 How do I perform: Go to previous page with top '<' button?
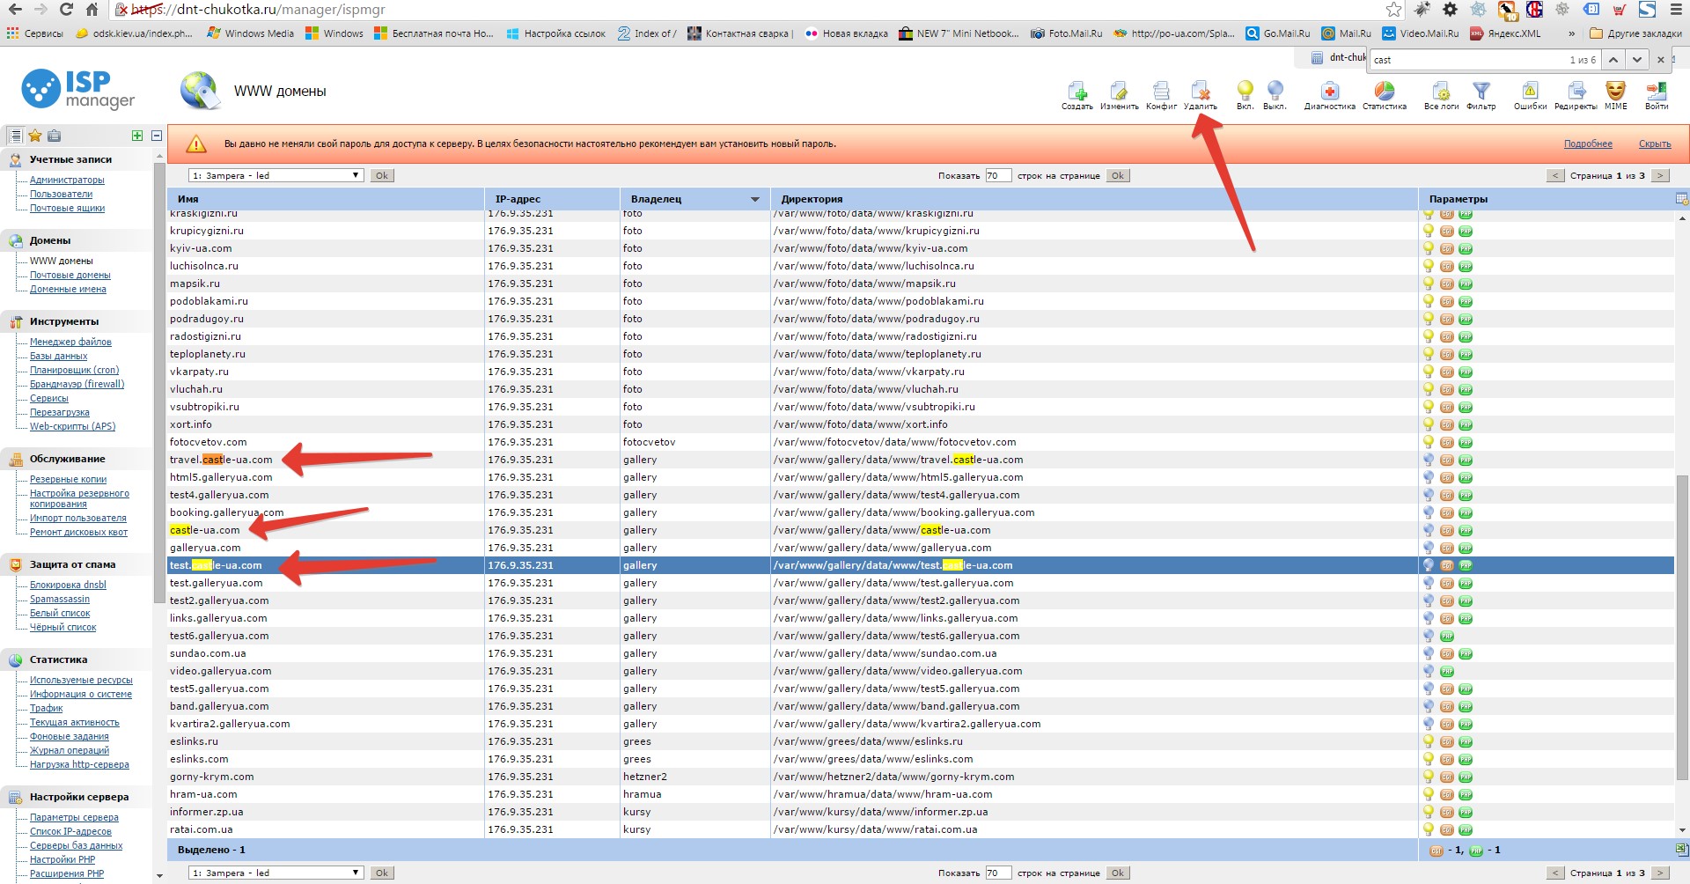point(1555,175)
